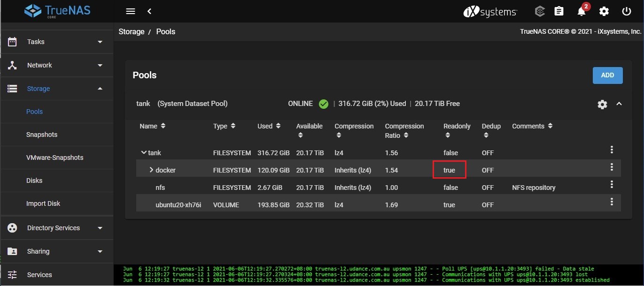Expand the Sharing menu arrow
This screenshot has height=286, width=644.
coord(100,251)
